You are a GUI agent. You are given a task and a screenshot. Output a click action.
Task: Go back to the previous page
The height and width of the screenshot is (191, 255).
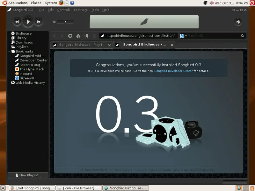pyautogui.click(x=55, y=36)
